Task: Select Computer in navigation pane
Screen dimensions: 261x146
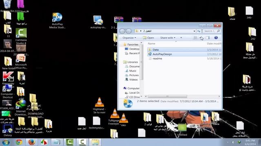Action: (x=131, y=88)
